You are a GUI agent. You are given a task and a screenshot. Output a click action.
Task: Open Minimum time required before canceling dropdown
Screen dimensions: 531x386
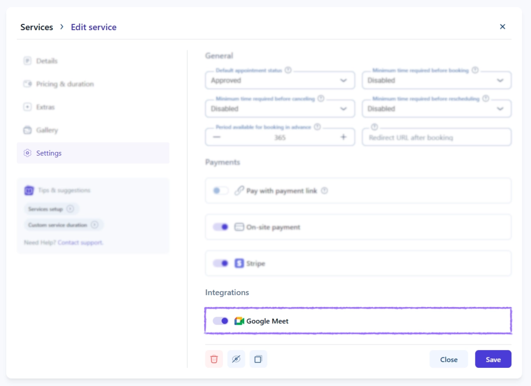tap(280, 109)
